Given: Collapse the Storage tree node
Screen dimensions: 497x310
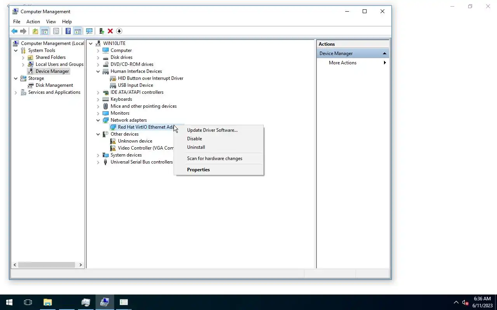Looking at the screenshot, I should click(16, 78).
